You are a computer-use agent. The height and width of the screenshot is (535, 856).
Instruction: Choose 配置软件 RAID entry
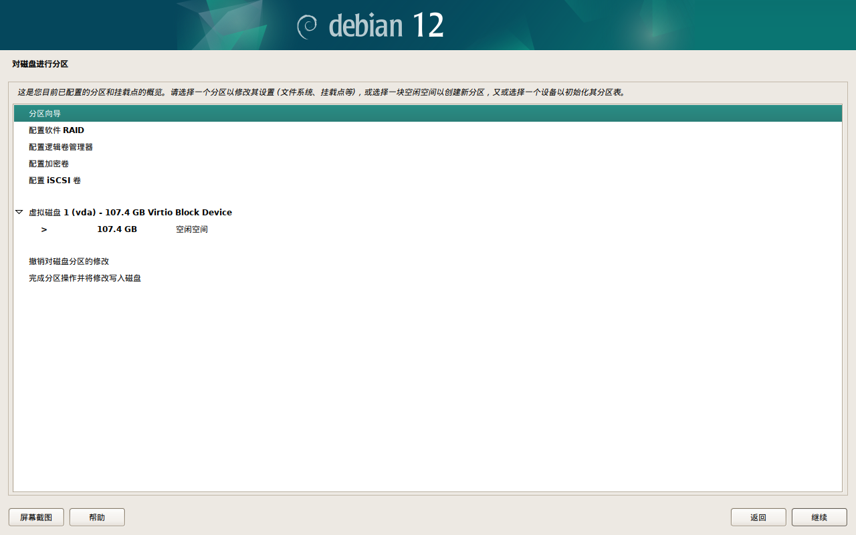pos(427,130)
